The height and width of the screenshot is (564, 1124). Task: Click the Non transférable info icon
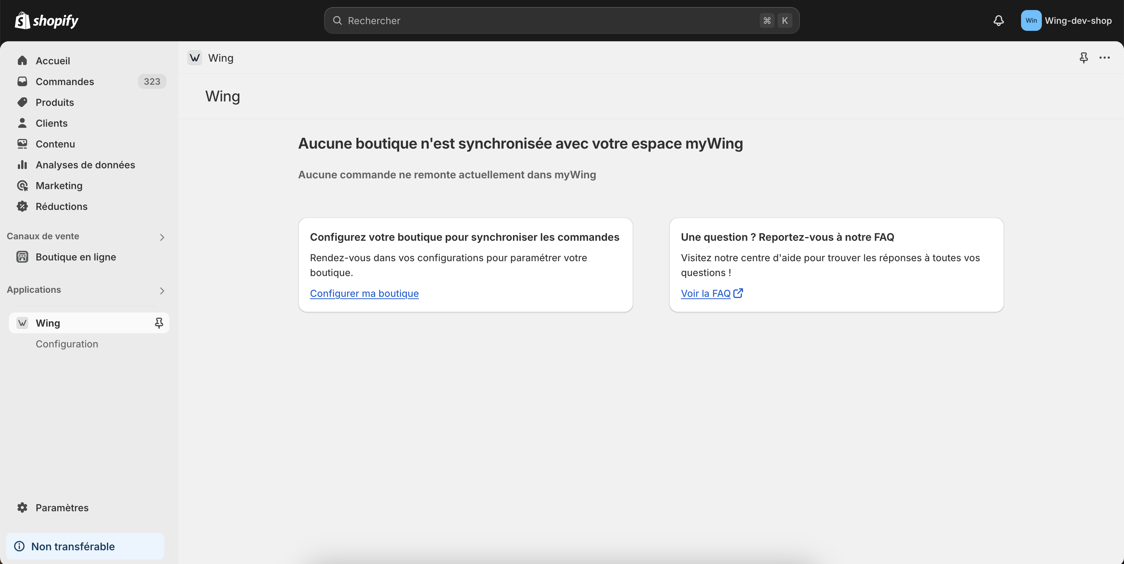point(19,546)
